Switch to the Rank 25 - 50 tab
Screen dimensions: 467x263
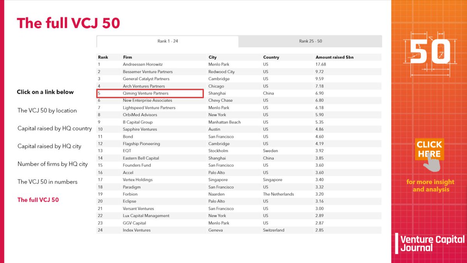[310, 41]
